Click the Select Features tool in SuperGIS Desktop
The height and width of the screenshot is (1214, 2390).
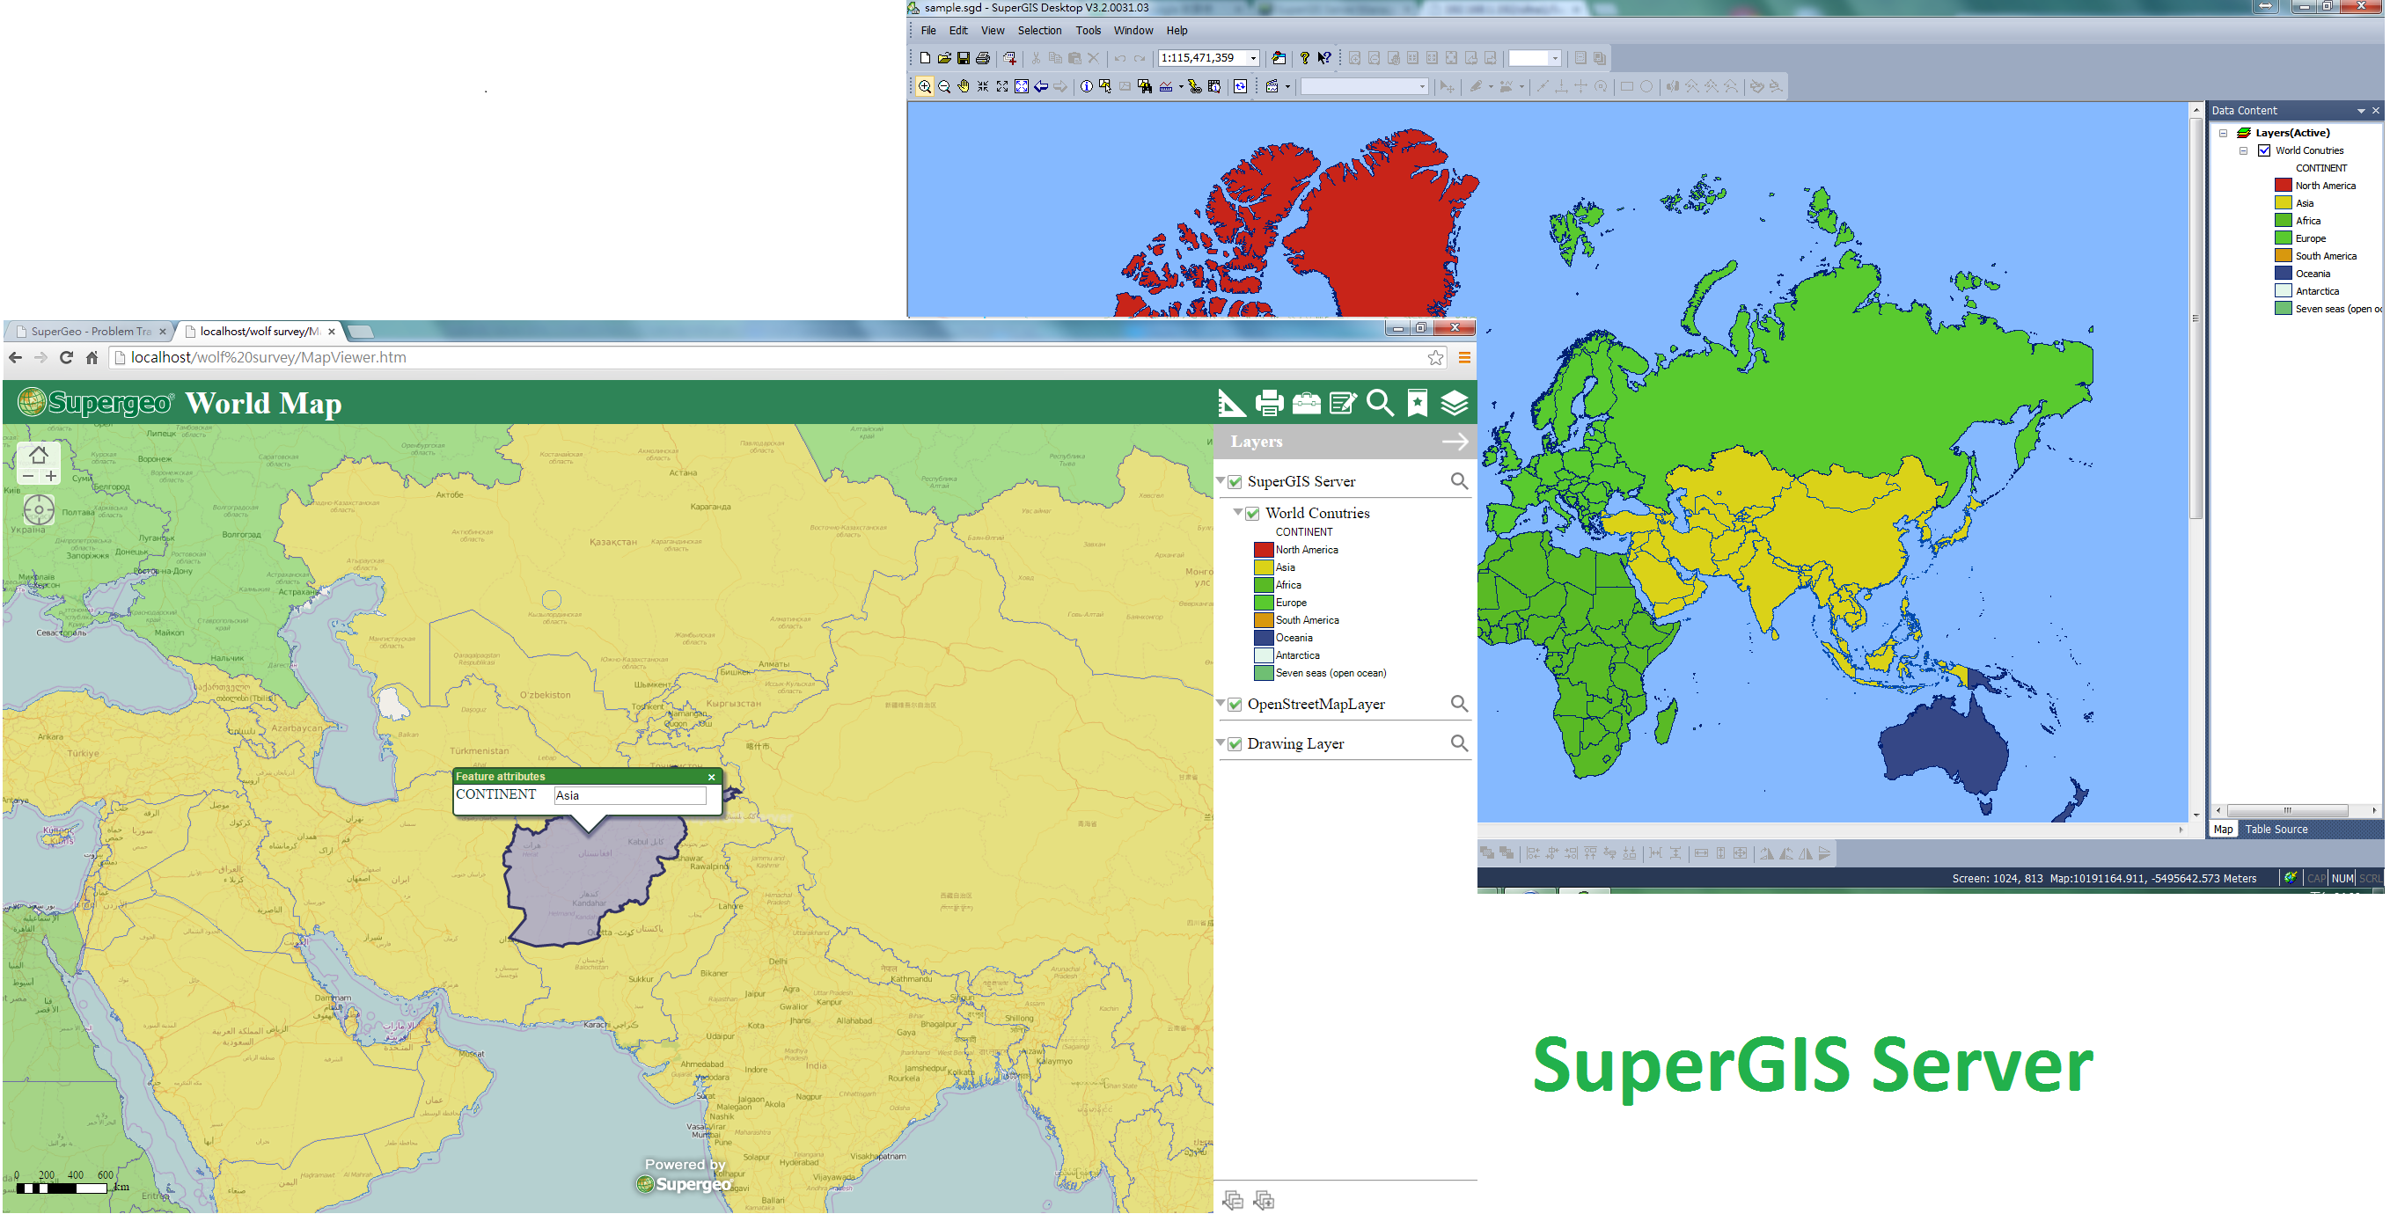coord(1105,86)
